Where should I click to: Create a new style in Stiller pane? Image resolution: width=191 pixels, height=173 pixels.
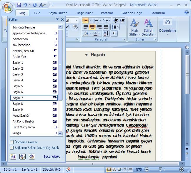[x=13, y=157]
